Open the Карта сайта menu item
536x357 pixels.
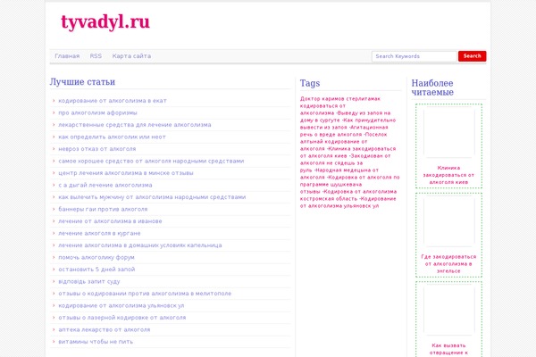click(131, 56)
